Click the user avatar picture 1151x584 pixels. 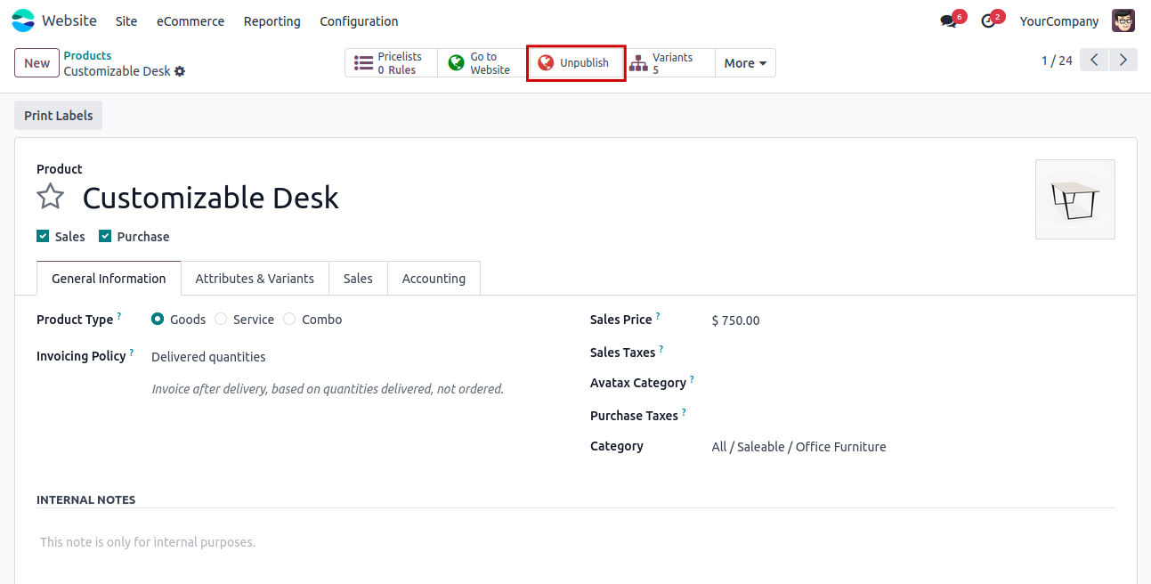click(1123, 20)
